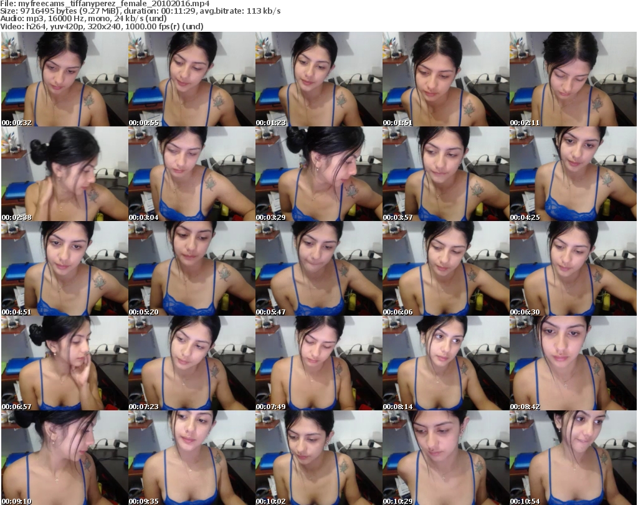This screenshot has width=638, height=505.
Task: Select the 00:09:10 video frame
Action: pyautogui.click(x=65, y=458)
